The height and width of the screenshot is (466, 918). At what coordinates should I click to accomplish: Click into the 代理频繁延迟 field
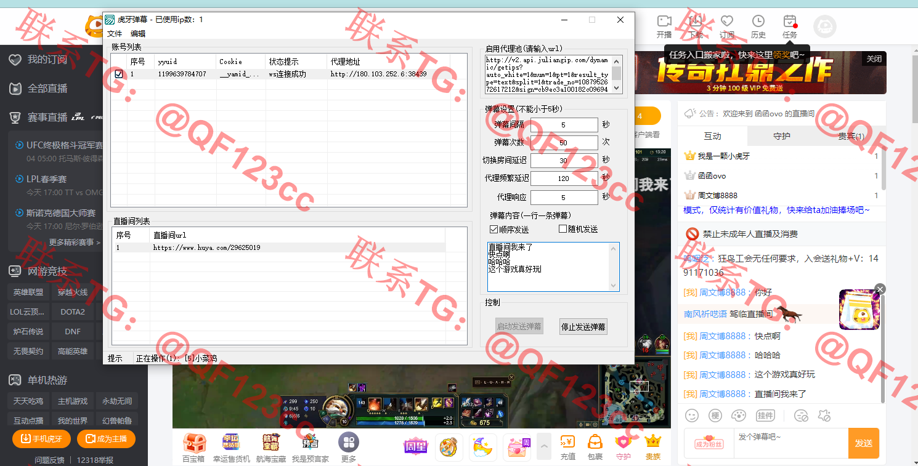tap(564, 179)
